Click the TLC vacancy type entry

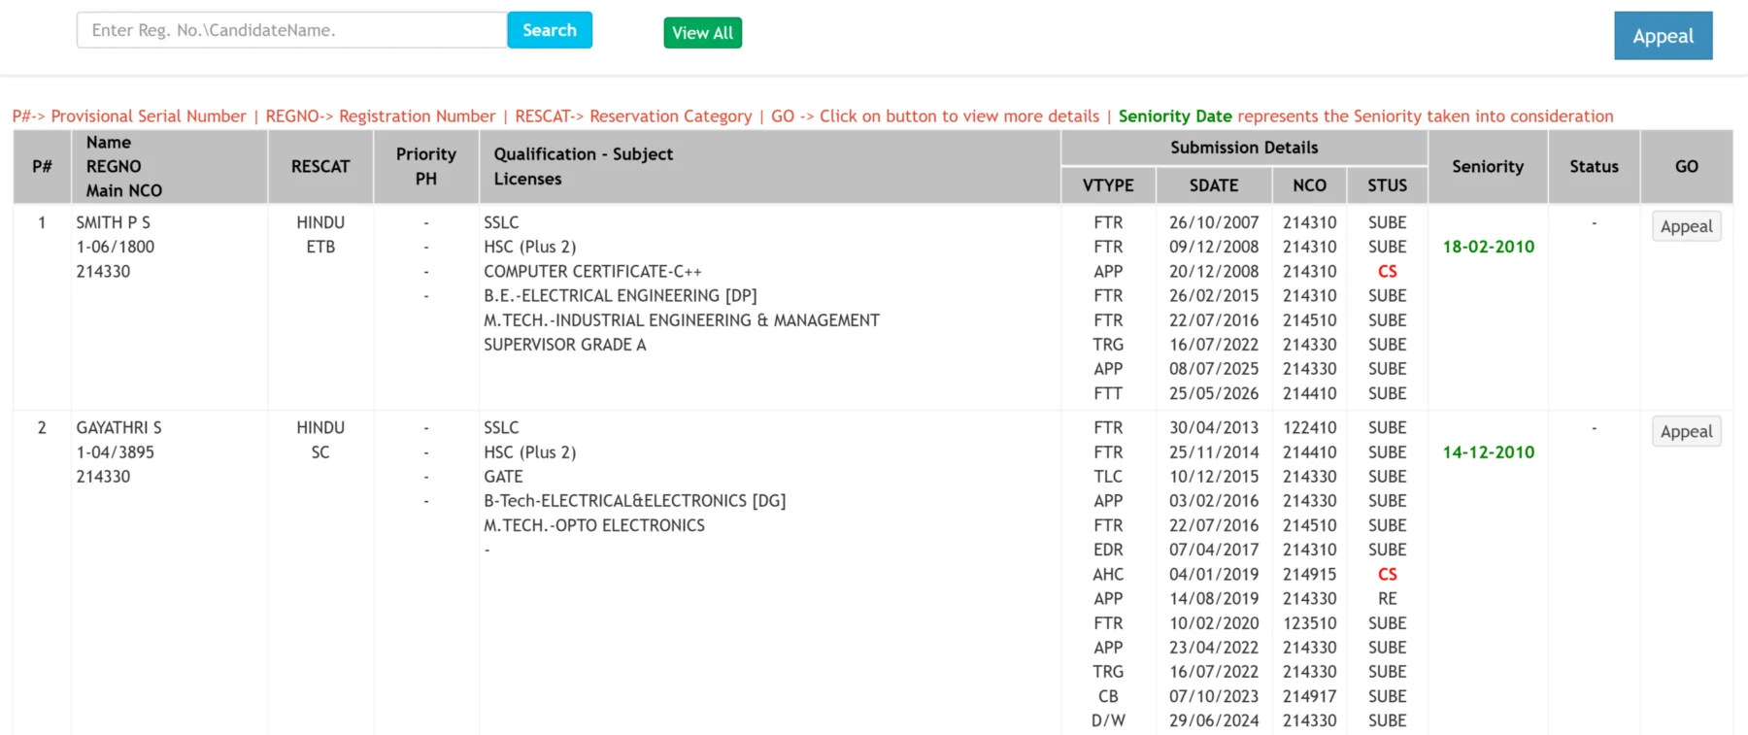[x=1108, y=477]
